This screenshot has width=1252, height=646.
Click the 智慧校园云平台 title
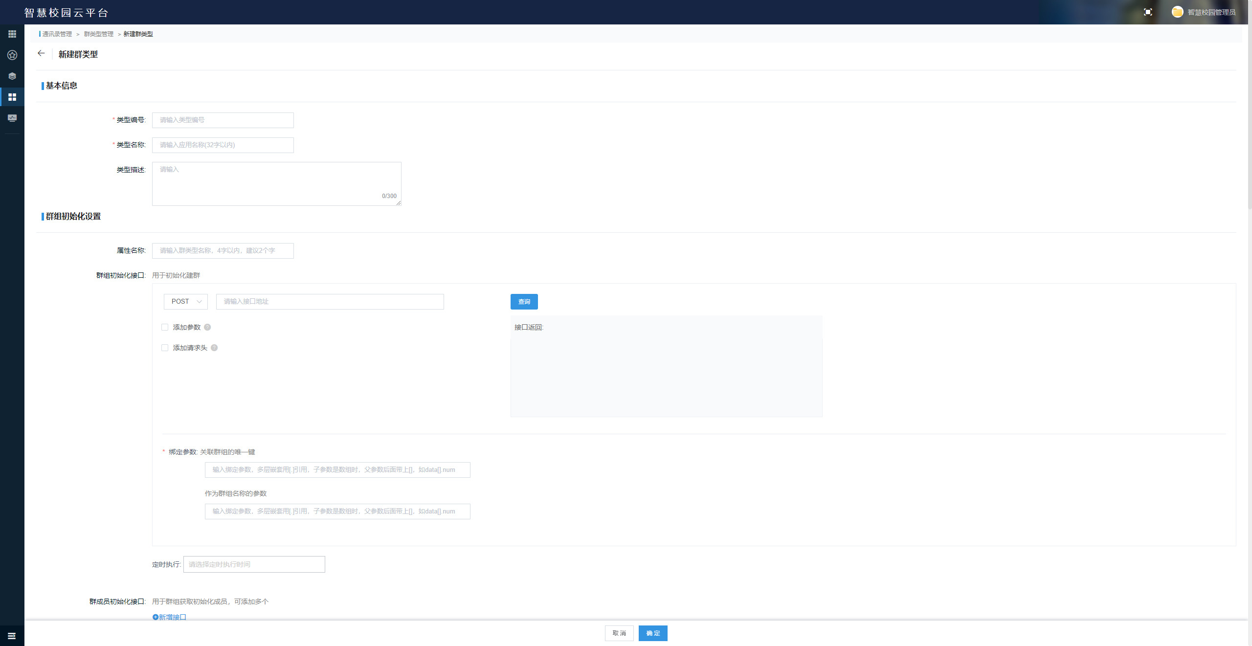click(x=67, y=13)
